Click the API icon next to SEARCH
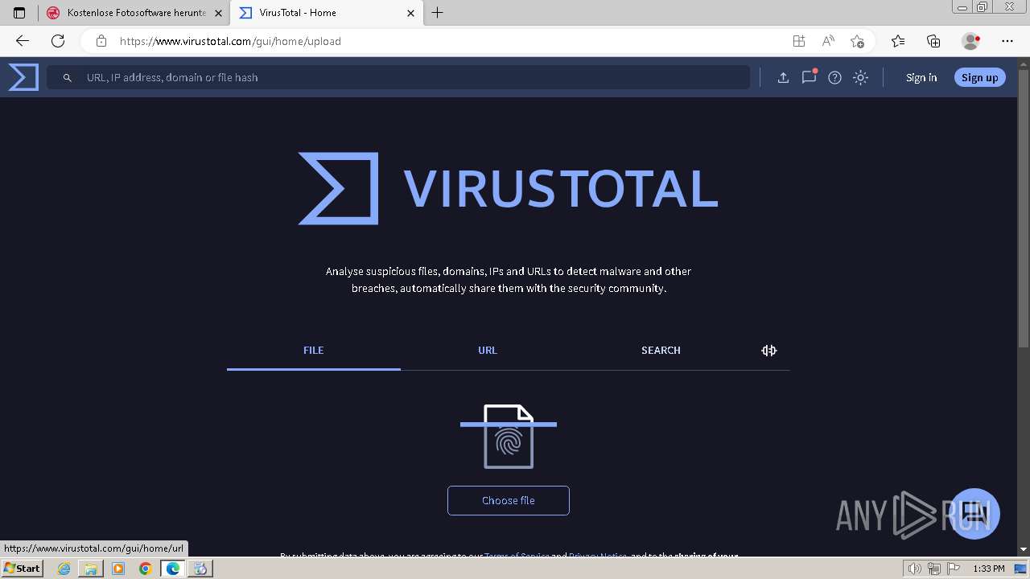This screenshot has height=579, width=1030. [x=768, y=351]
